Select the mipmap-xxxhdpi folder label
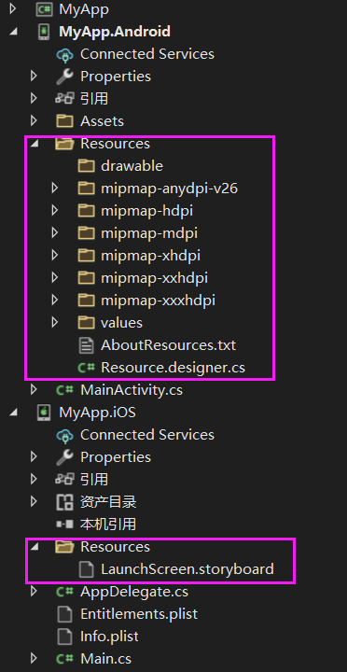 click(158, 301)
